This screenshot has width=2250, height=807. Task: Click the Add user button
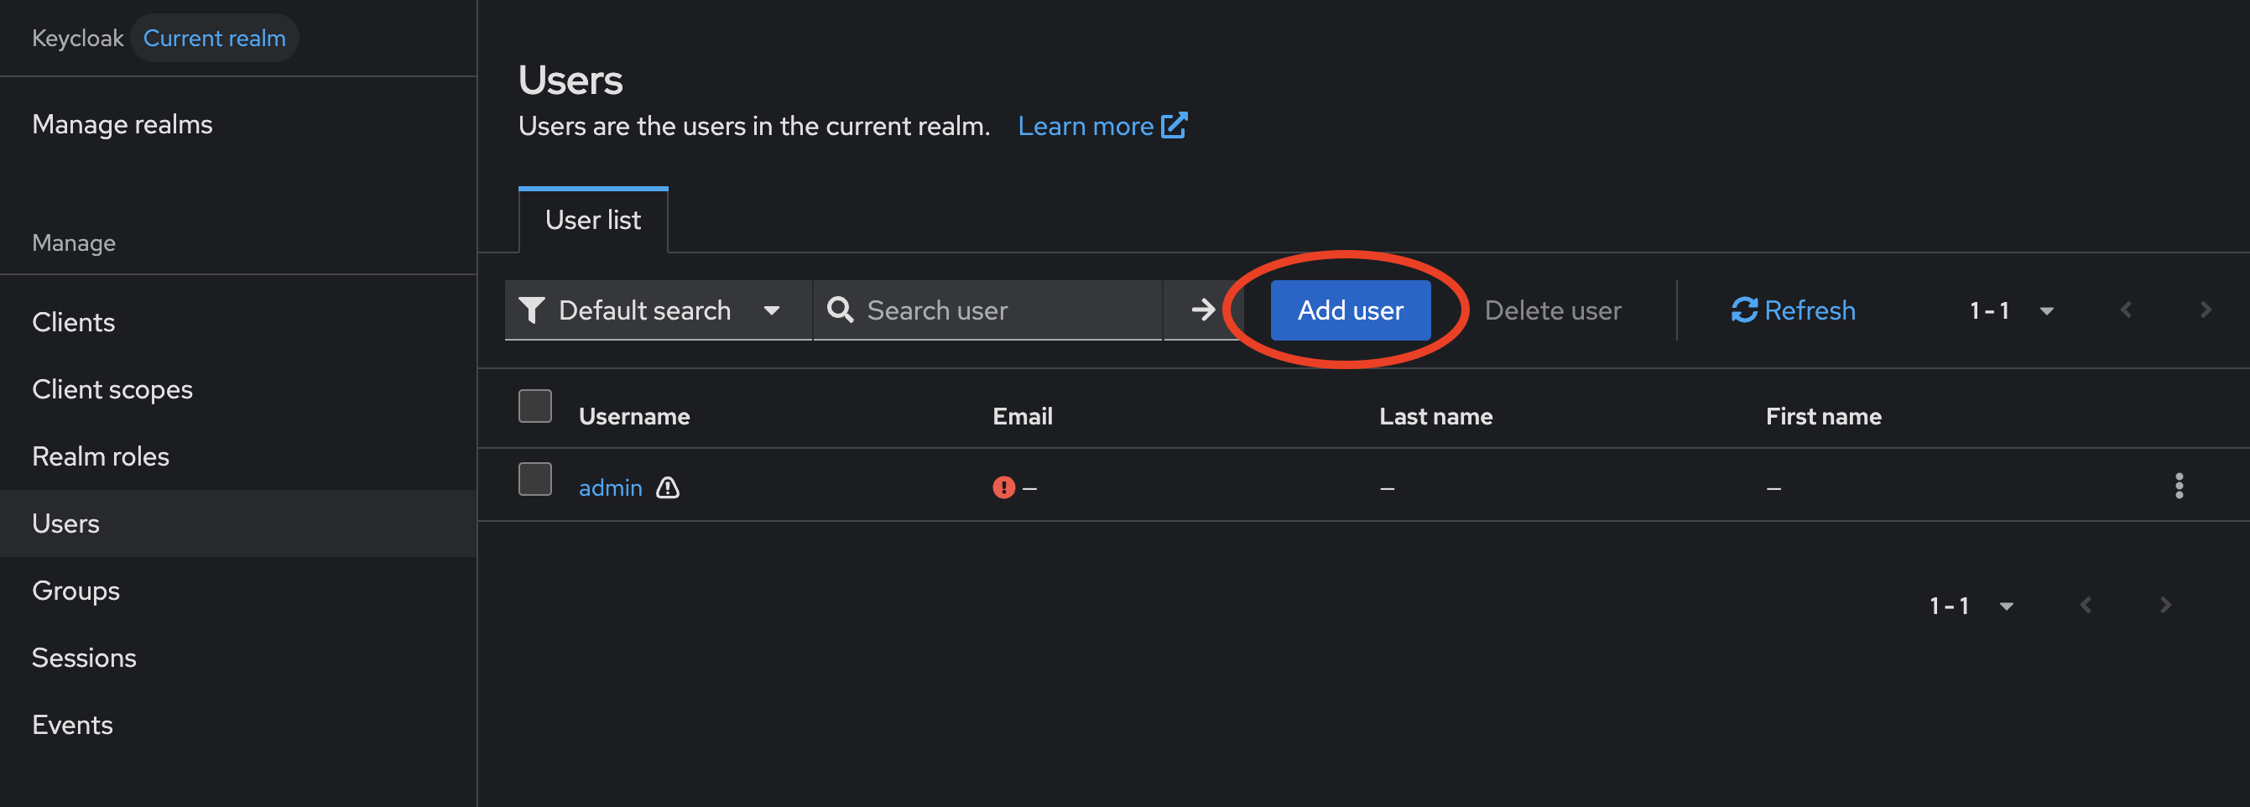tap(1351, 310)
